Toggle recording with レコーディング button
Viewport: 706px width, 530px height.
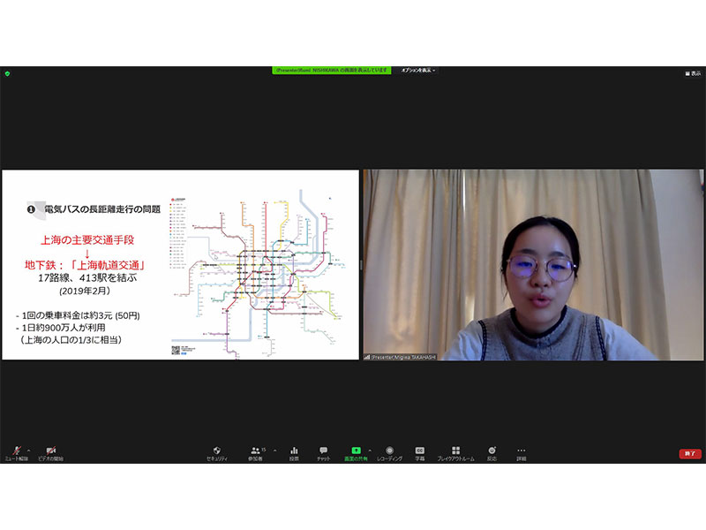[389, 451]
